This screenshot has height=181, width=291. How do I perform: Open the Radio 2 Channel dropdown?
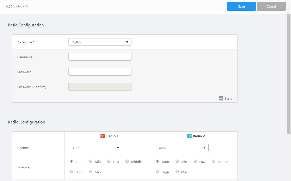click(182, 148)
